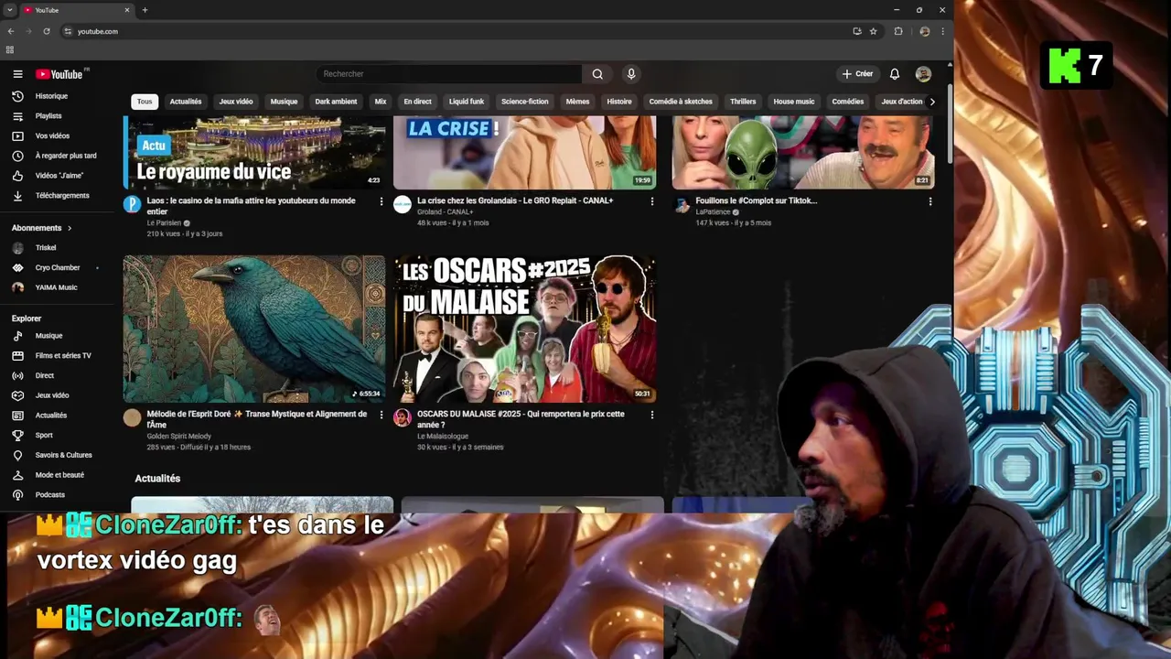Open options for Fouillons #Complot video
This screenshot has width=1171, height=659.
coord(930,201)
